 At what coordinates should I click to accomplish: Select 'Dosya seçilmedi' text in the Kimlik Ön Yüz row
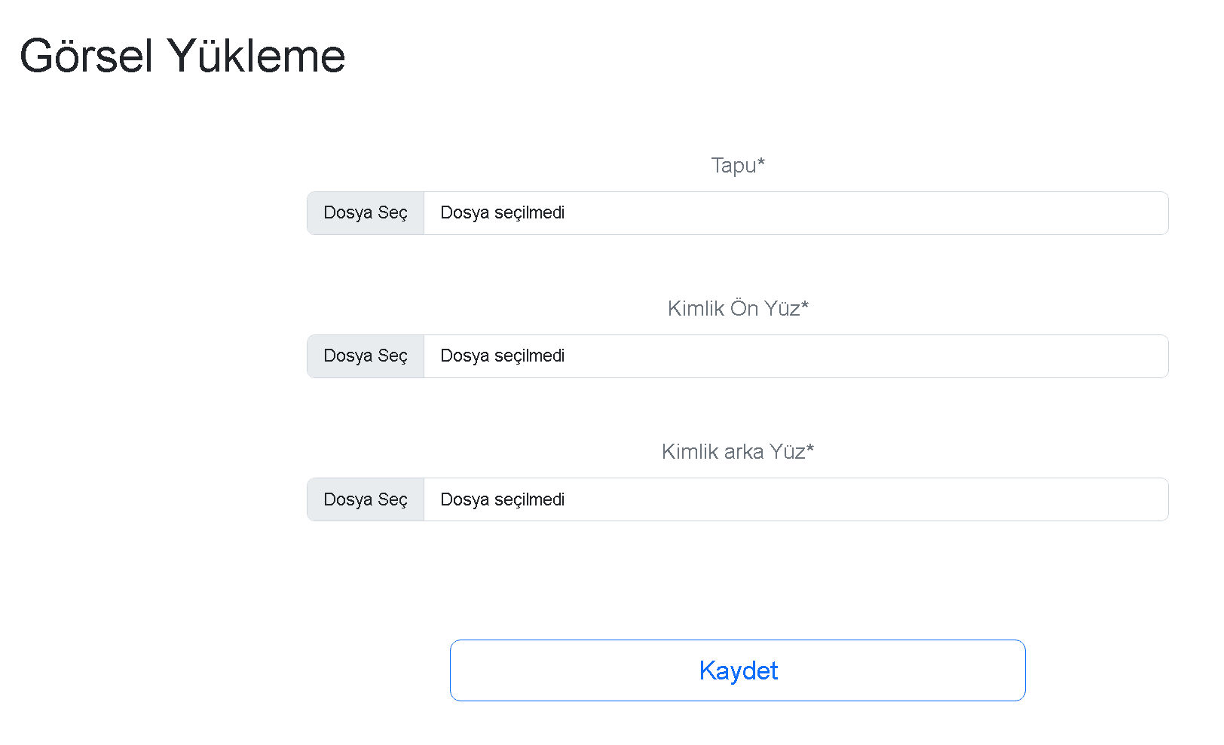click(x=502, y=356)
